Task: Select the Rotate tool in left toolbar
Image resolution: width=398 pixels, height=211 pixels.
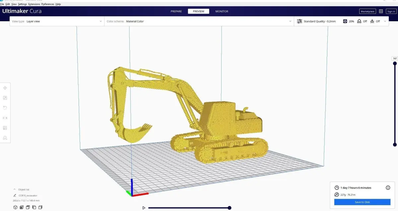Action: pyautogui.click(x=5, y=108)
